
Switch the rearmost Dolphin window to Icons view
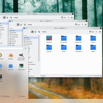point(4,18)
